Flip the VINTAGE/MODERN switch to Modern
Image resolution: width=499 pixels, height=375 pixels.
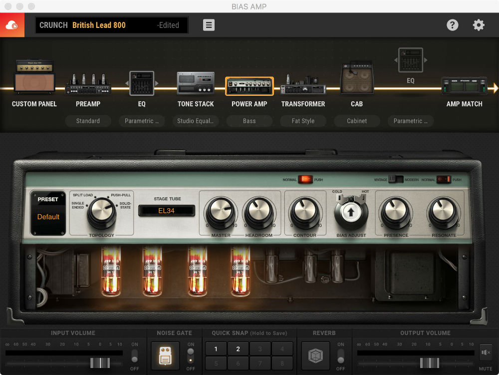coord(399,178)
